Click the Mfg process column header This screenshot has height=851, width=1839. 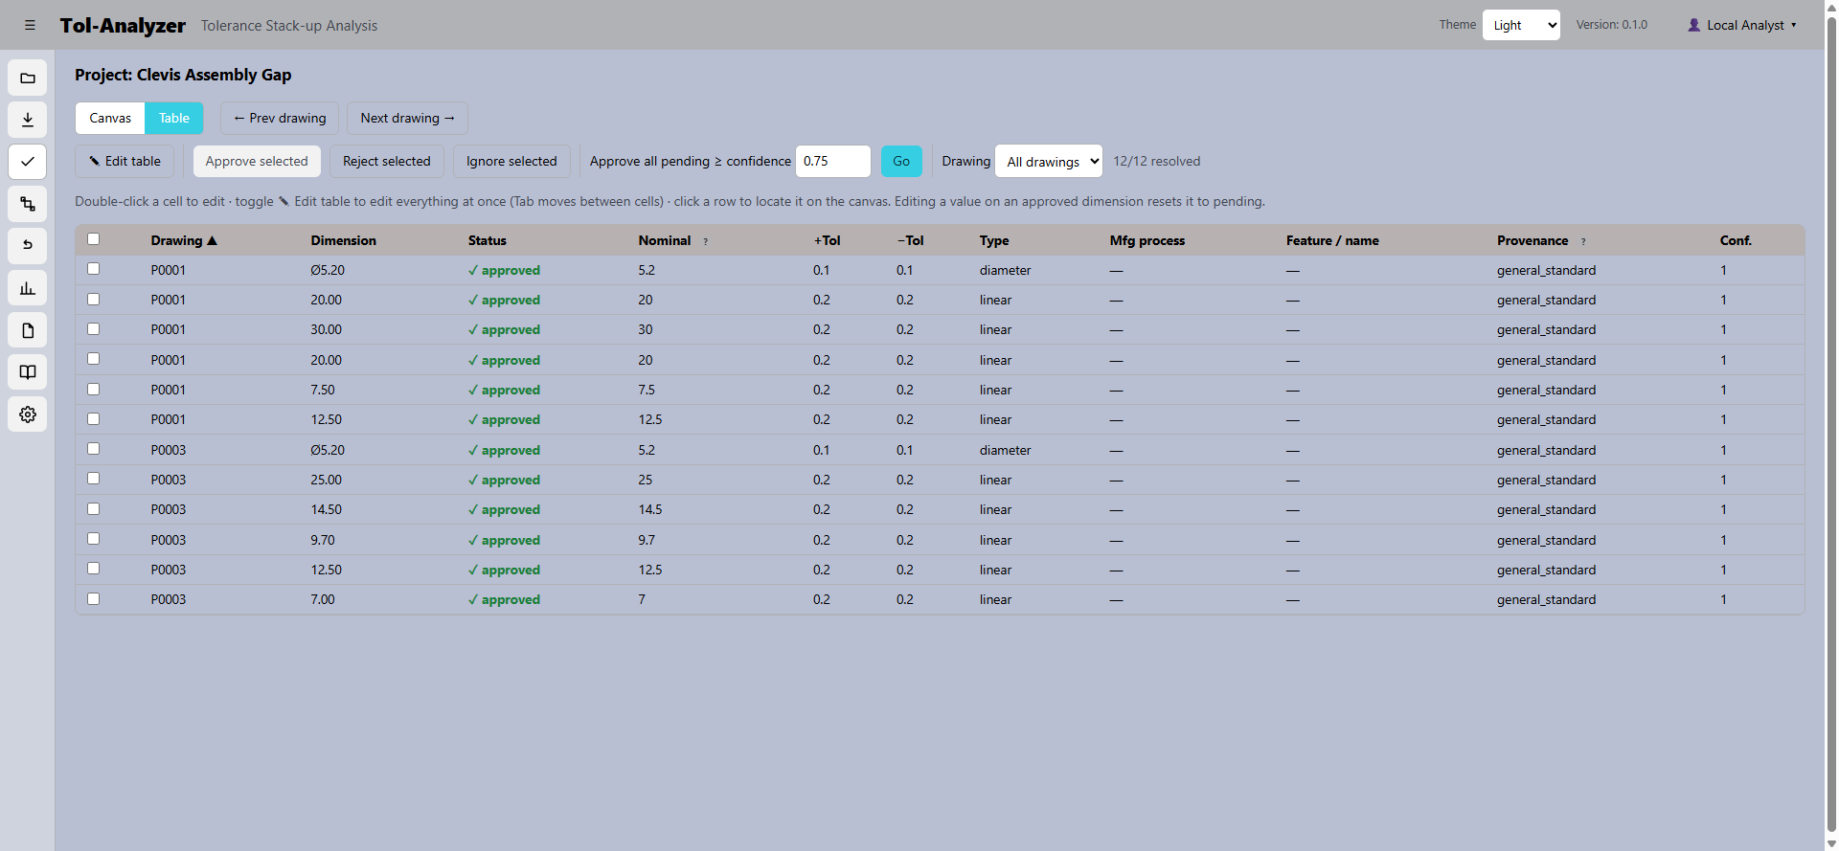pyautogui.click(x=1147, y=240)
